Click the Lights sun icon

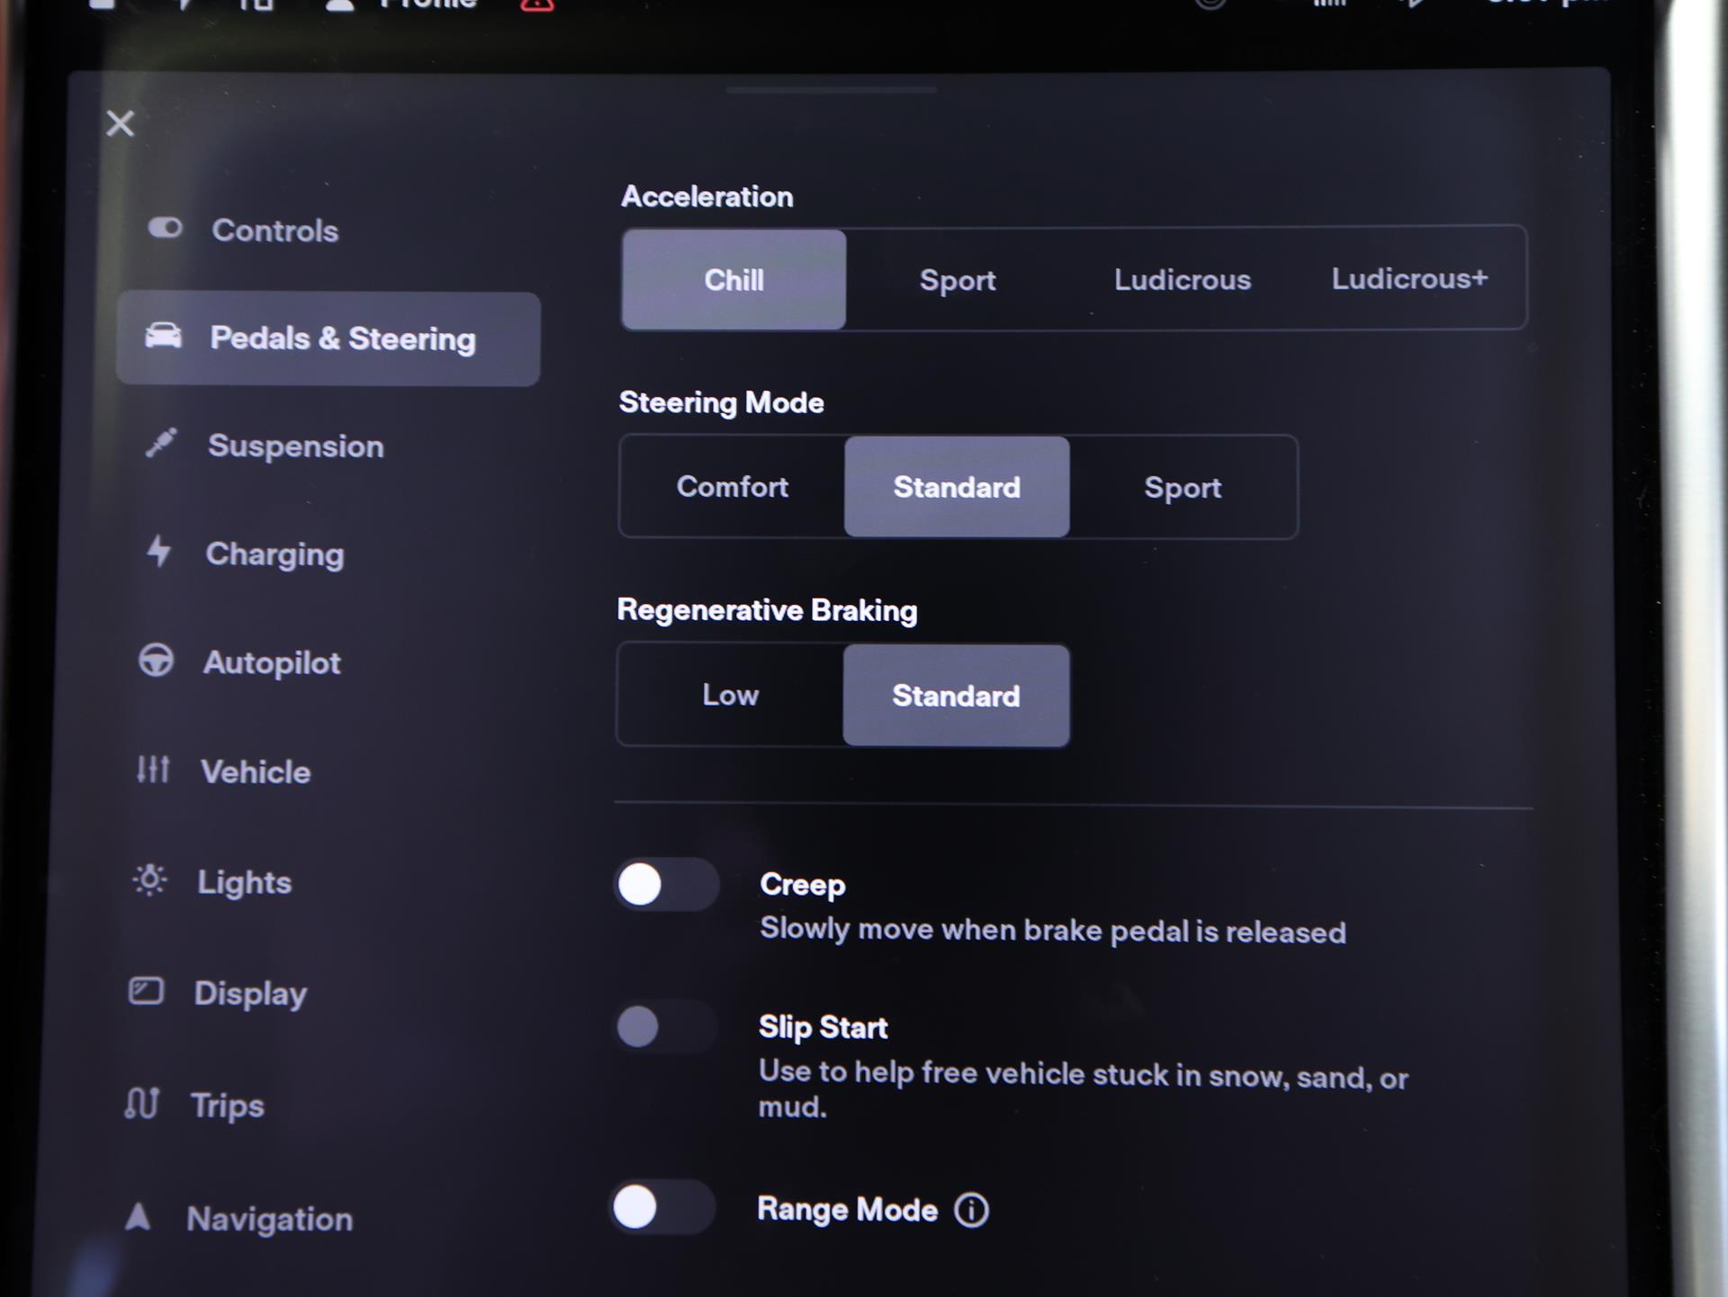(x=149, y=880)
